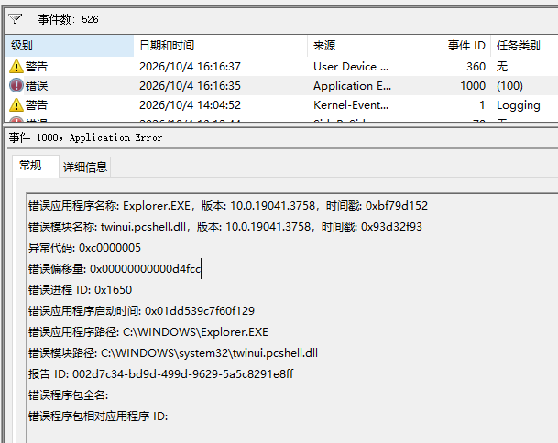Click warning icon of 16:16:37 event
The image size is (558, 443).
[16, 67]
